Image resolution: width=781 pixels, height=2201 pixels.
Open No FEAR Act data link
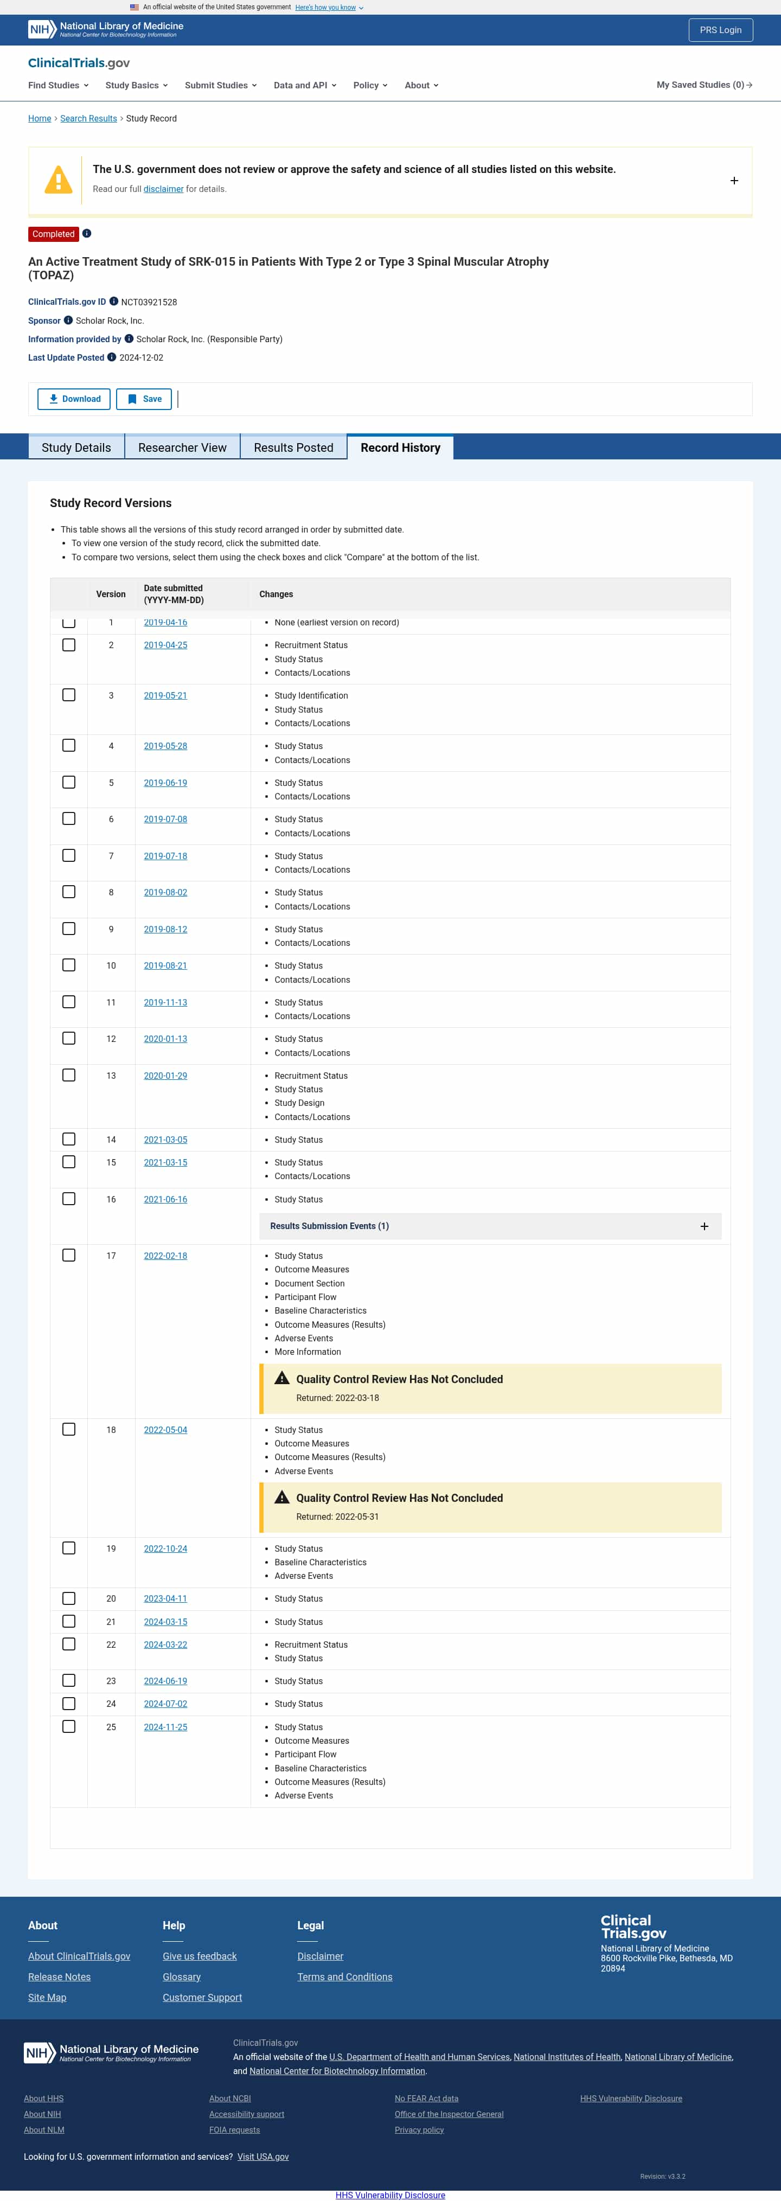[x=426, y=2097]
